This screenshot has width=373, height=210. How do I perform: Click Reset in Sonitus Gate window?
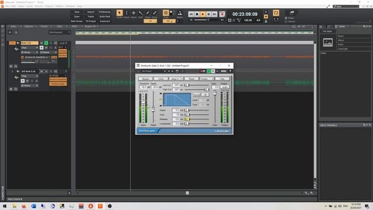(192, 79)
